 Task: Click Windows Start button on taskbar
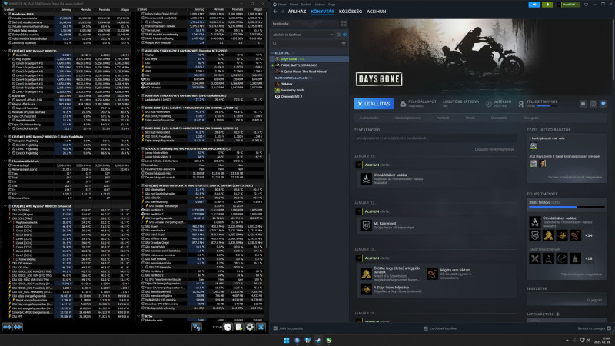pos(286,340)
